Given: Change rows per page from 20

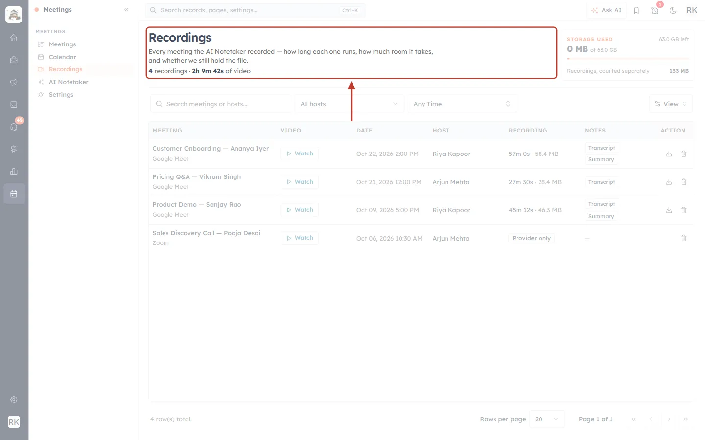Looking at the screenshot, I should pyautogui.click(x=547, y=419).
